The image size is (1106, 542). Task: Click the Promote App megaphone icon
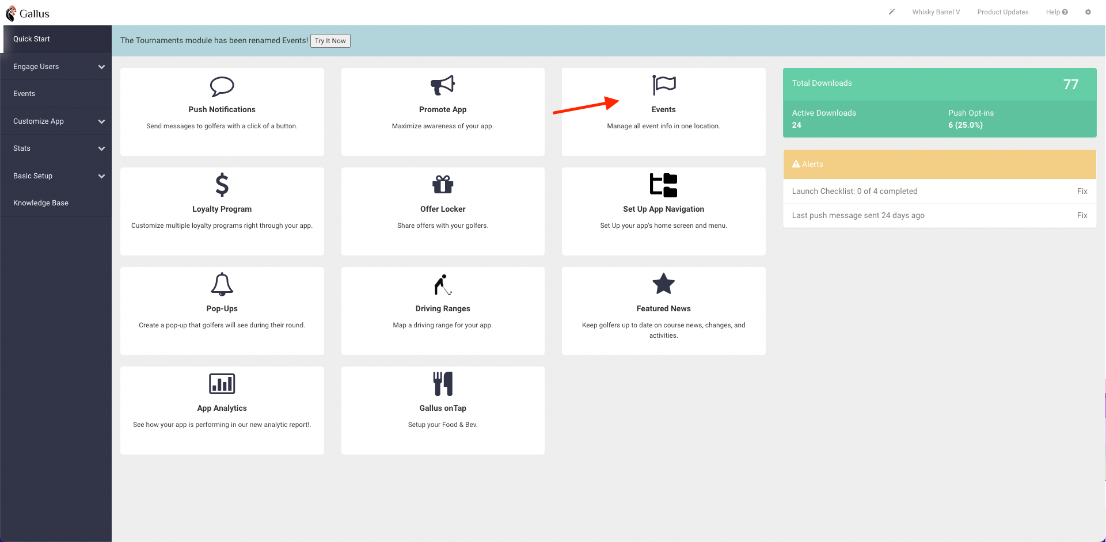[443, 85]
